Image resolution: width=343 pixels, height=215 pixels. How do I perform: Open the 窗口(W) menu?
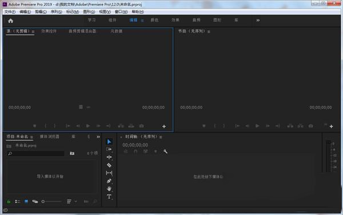click(121, 12)
